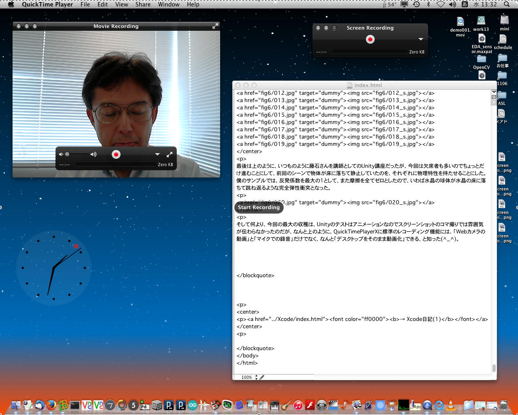Open Terminal from the Dock
Viewport: 518px width, 415px height.
pos(75,405)
